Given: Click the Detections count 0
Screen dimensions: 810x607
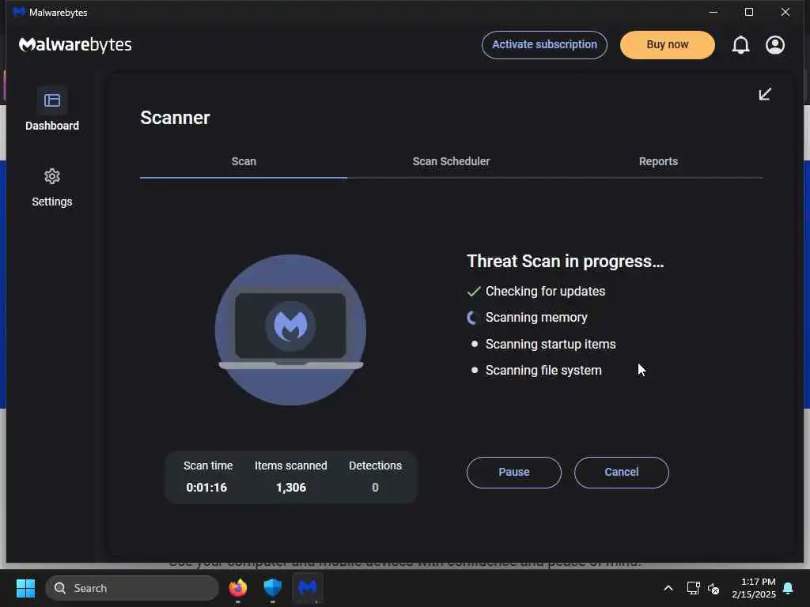Looking at the screenshot, I should pos(376,487).
